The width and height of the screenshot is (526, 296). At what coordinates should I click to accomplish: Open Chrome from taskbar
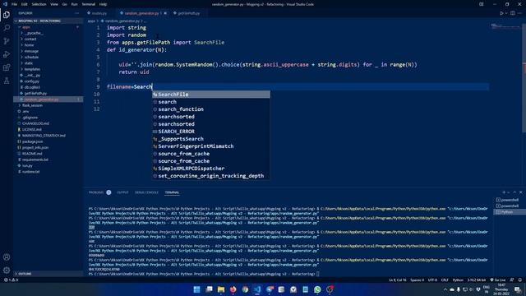pyautogui.click(x=245, y=289)
